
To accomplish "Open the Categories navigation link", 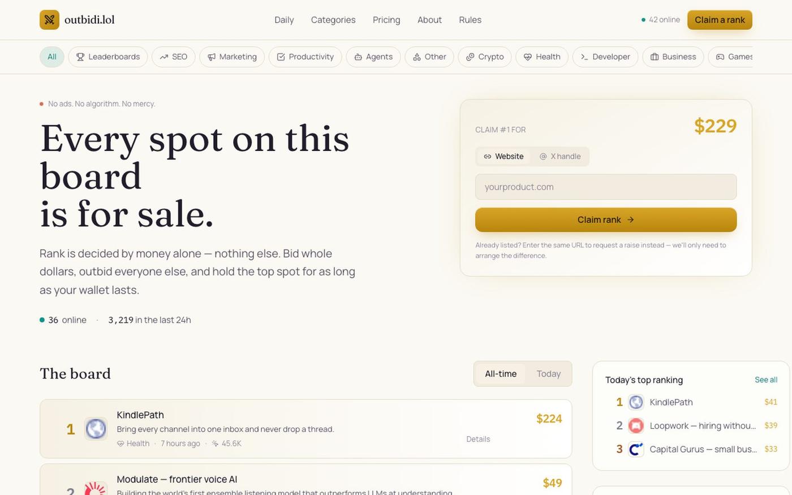I will [x=333, y=20].
